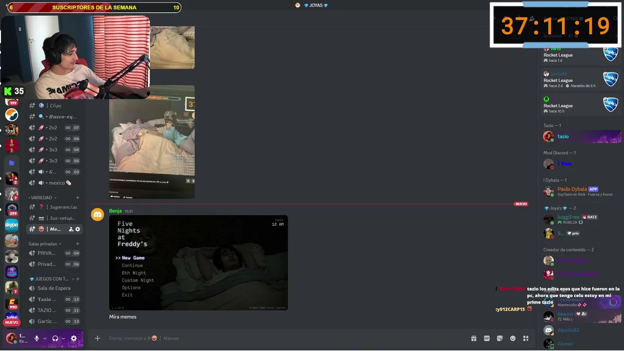
Task: Mute the microphone in the user panel
Action: pyautogui.click(x=36, y=338)
